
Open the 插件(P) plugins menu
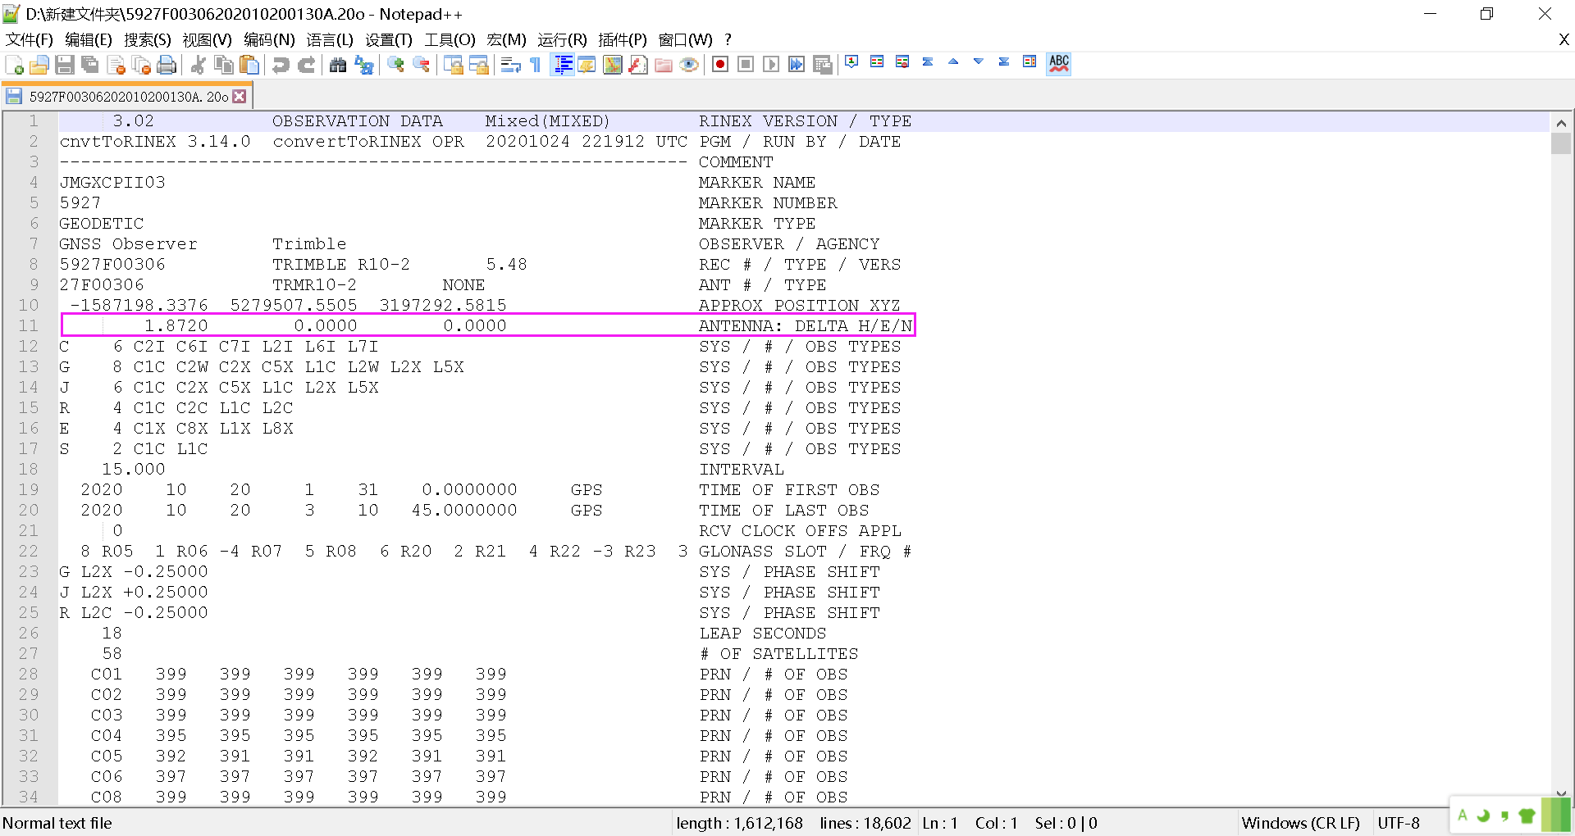pyautogui.click(x=622, y=39)
